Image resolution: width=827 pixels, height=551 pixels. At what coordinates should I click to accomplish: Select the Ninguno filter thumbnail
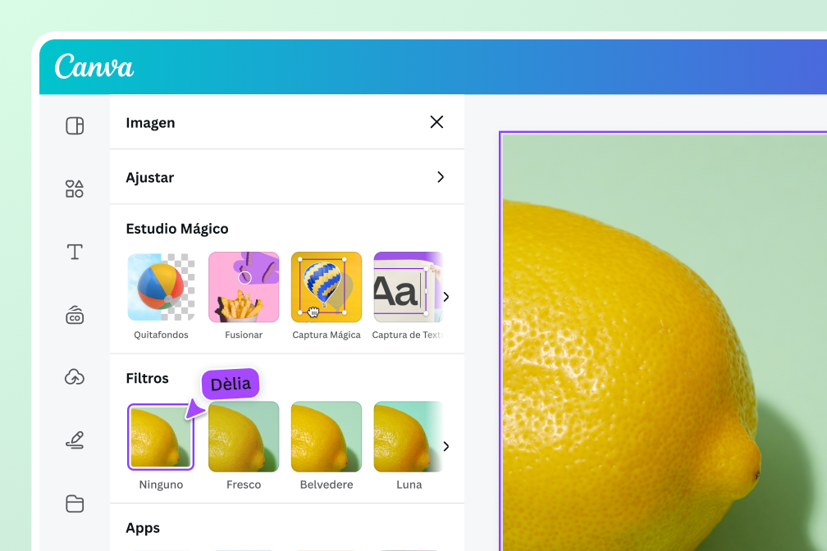161,436
